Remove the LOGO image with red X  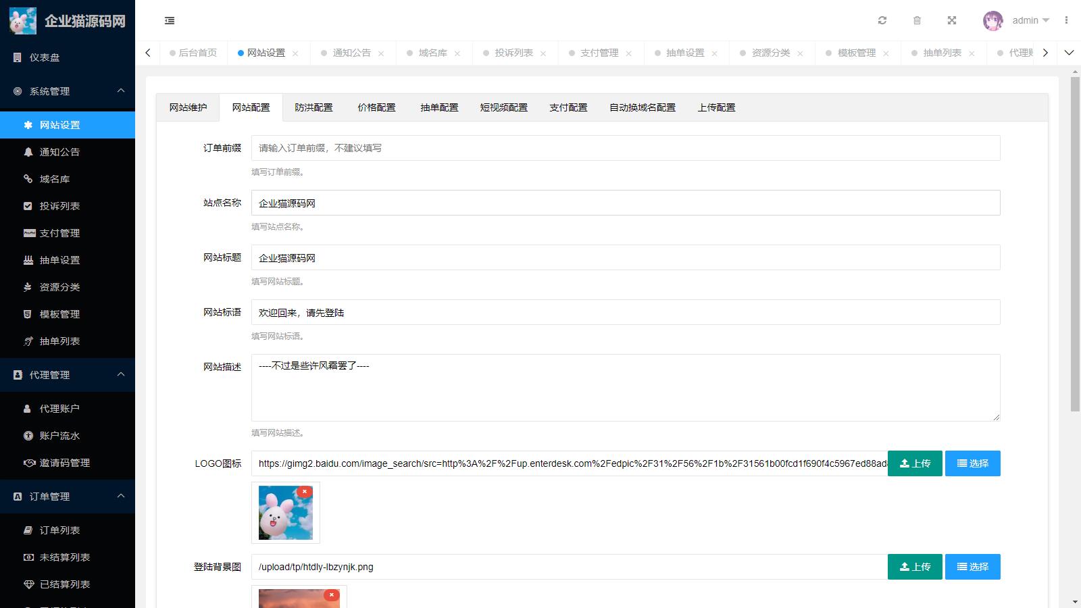[x=305, y=492]
